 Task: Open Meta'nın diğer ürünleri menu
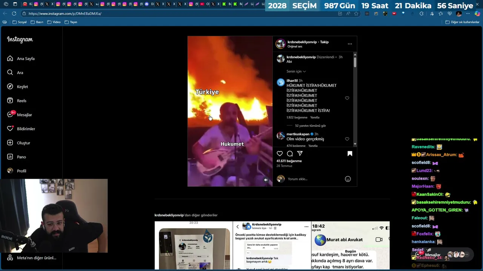coord(32,258)
